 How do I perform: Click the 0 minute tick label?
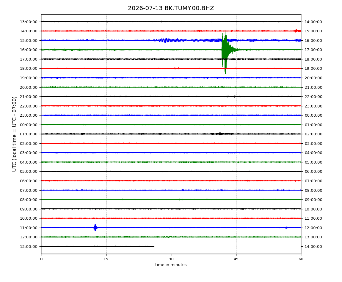pos(41,259)
